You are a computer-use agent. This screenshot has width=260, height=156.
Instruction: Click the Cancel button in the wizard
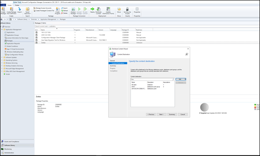click(x=183, y=114)
